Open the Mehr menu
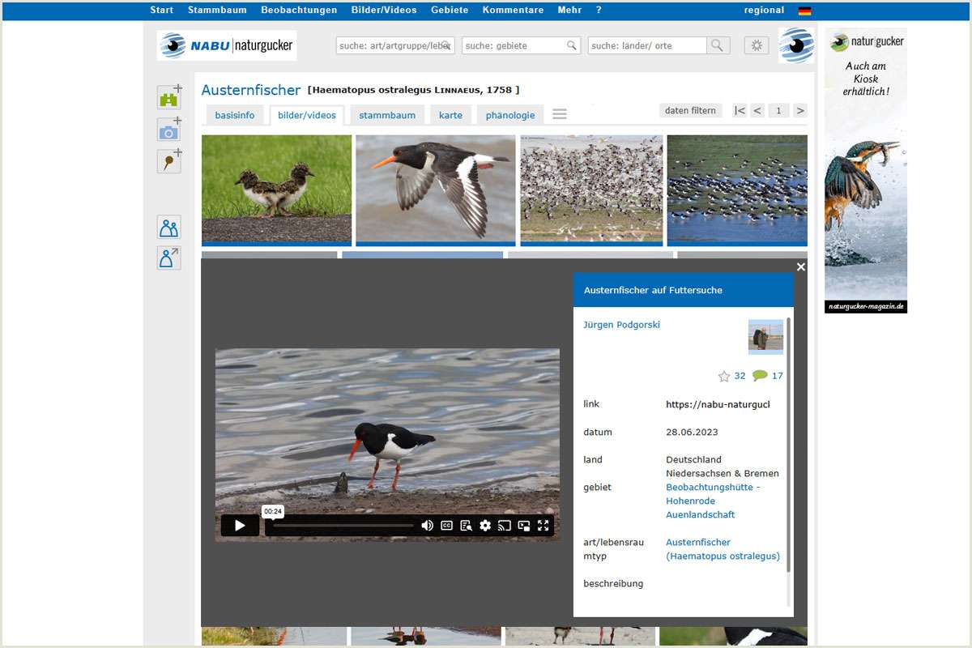This screenshot has width=972, height=648. [x=569, y=11]
